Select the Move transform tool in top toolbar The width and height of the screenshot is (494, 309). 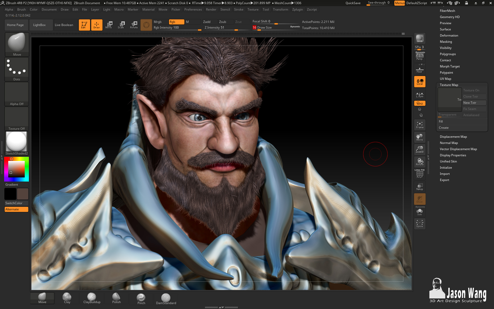(109, 25)
